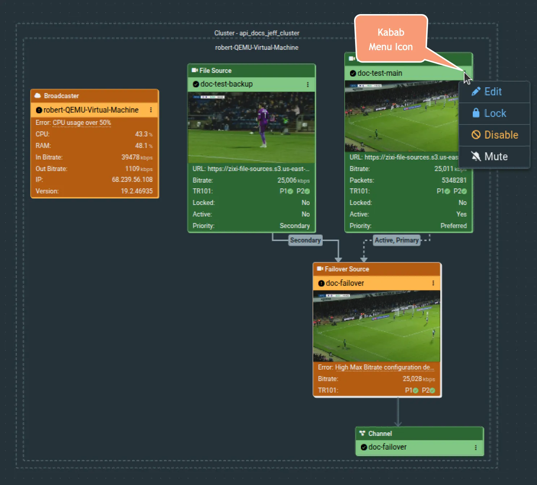
Task: Click the error status icon on broadcaster title
Action: (x=39, y=110)
